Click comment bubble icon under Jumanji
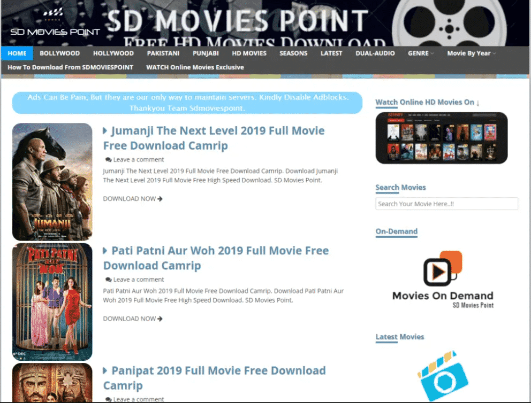Viewport: 531px width, 403px height. click(108, 160)
